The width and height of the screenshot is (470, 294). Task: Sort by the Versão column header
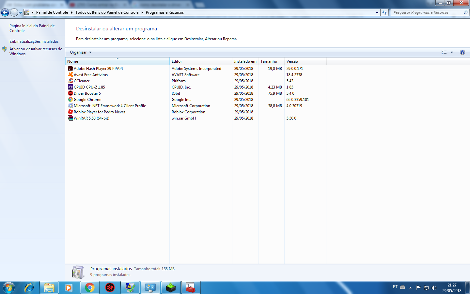click(305, 61)
